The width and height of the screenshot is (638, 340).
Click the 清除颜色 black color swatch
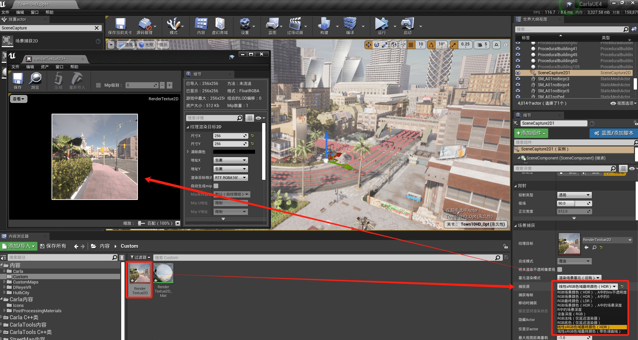(234, 152)
